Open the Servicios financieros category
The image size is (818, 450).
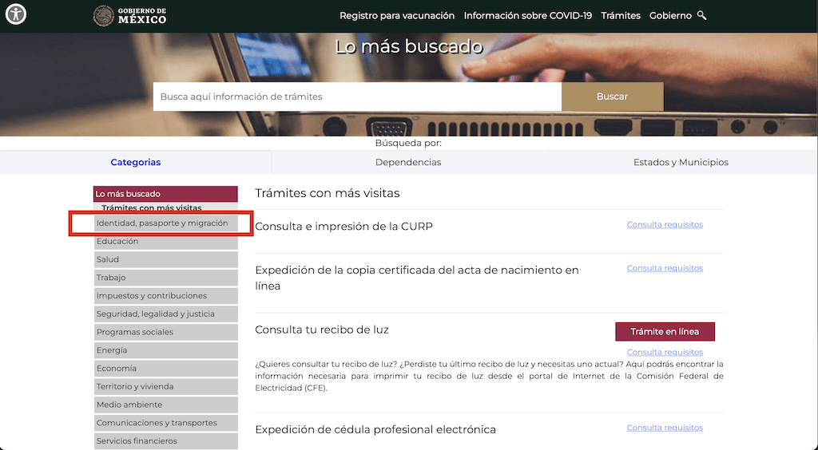(165, 441)
